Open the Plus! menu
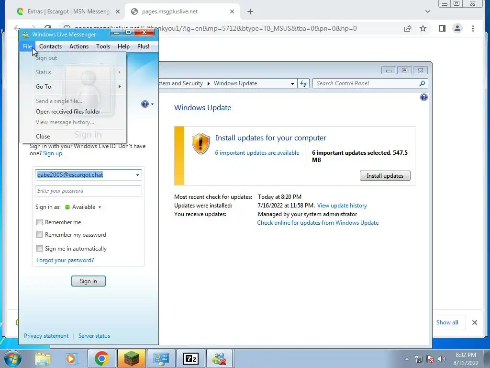Image resolution: width=490 pixels, height=368 pixels. (x=143, y=46)
